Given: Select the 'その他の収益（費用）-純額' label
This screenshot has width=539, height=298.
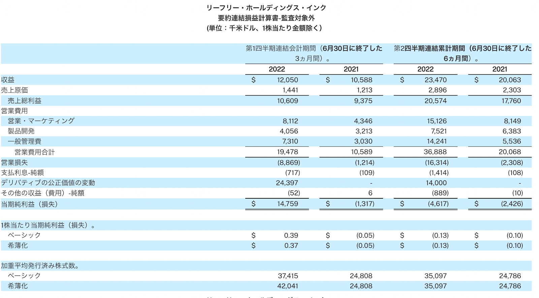Looking at the screenshot, I should 43,193.
